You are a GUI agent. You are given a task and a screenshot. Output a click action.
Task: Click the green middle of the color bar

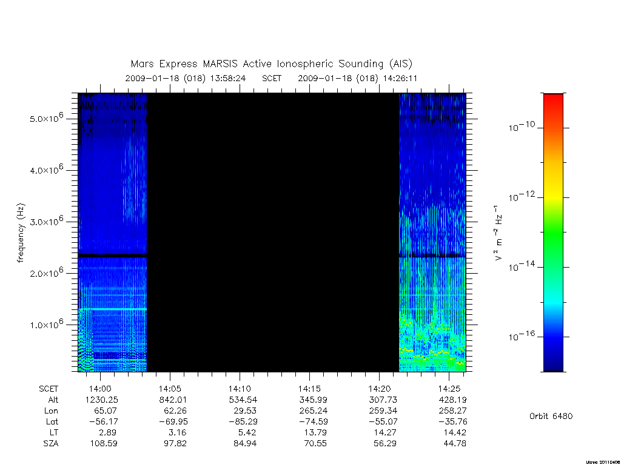pyautogui.click(x=553, y=233)
